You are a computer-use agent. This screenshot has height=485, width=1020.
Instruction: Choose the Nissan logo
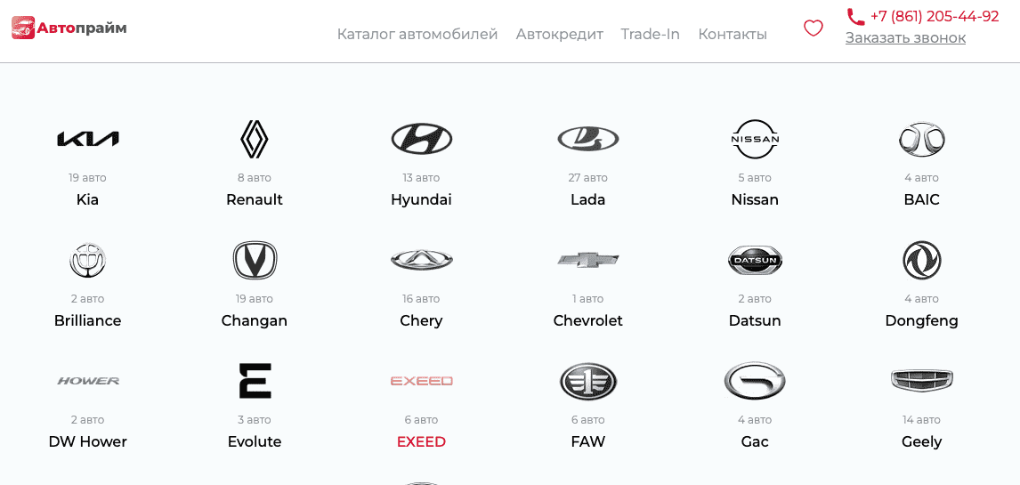[x=755, y=139]
